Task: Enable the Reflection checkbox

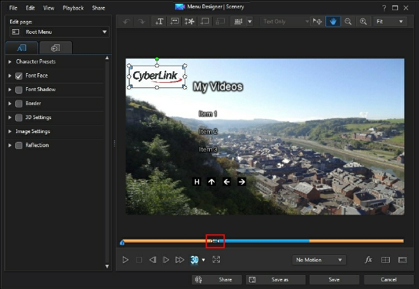Action: pos(19,145)
